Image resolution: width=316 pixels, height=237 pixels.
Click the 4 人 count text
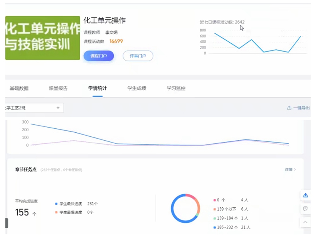pyautogui.click(x=245, y=200)
